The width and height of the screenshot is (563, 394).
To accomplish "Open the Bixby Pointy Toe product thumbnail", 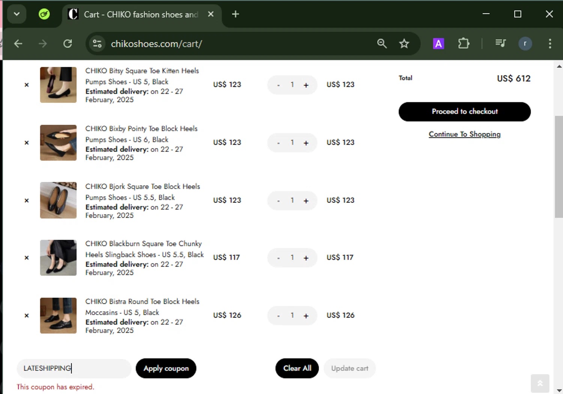I will (x=58, y=143).
